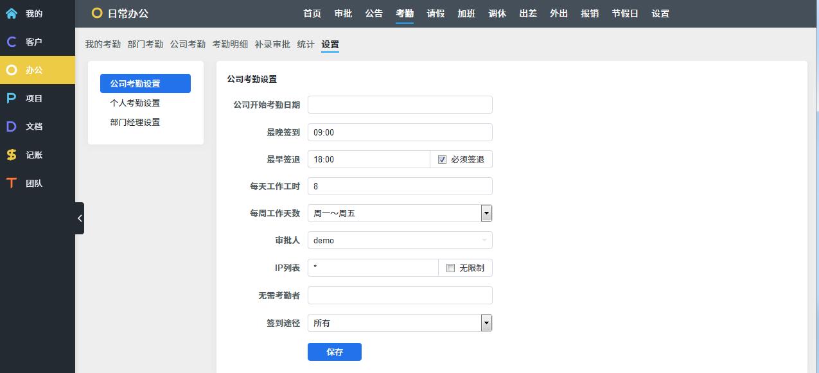Enable the 无限制 IP checkbox
The image size is (819, 373).
pos(450,268)
